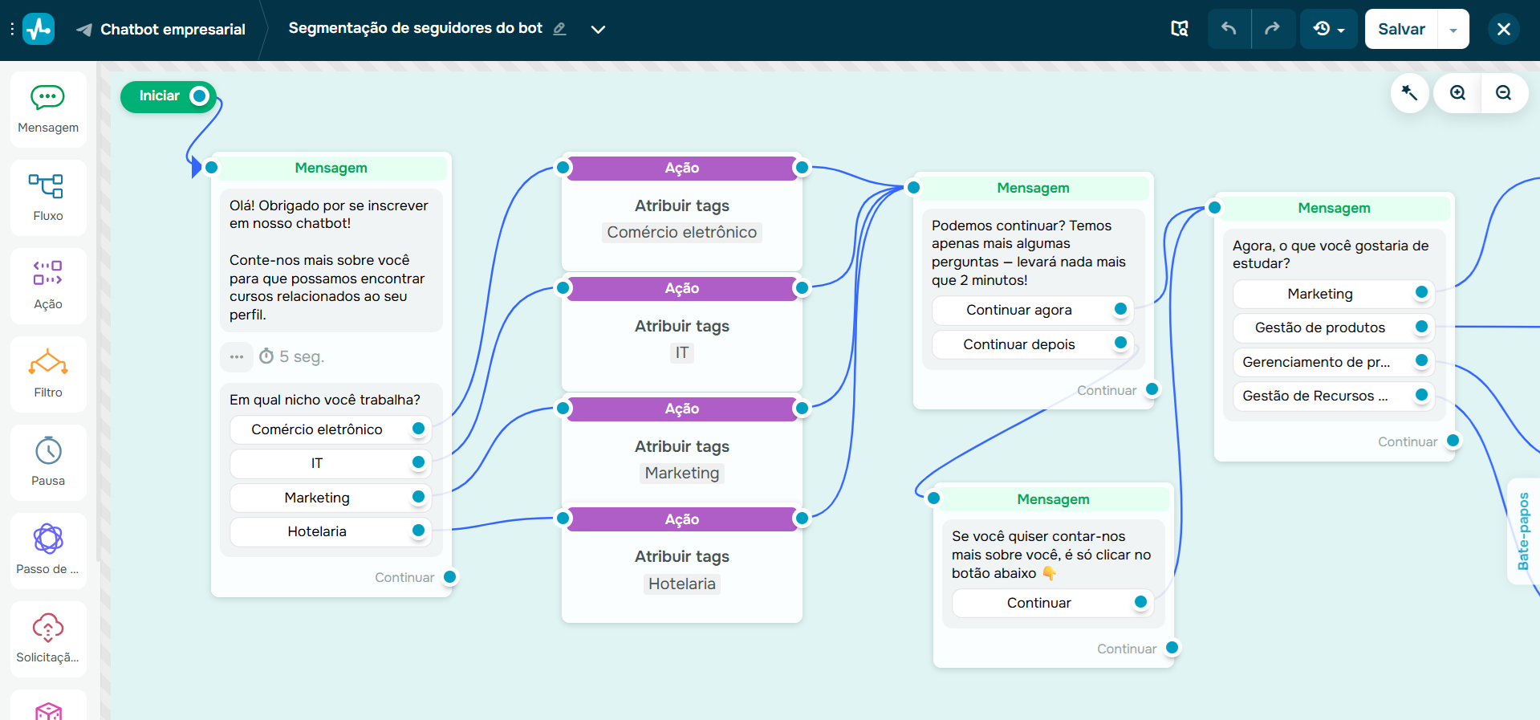Open the Save button dropdown arrow
This screenshot has width=1540, height=720.
point(1453,30)
